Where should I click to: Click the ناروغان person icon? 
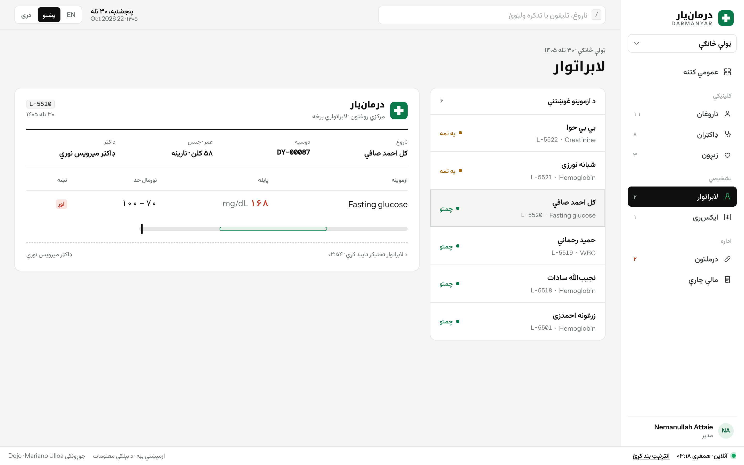click(727, 114)
